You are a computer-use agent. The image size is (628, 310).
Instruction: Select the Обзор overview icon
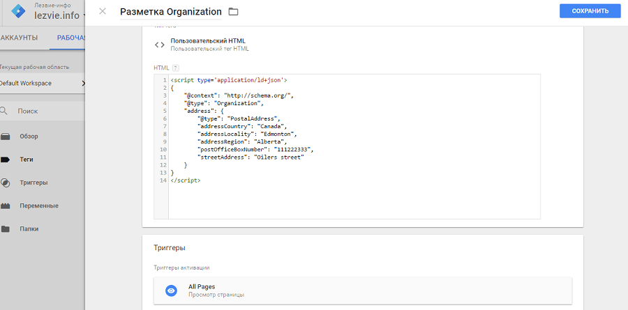tap(6, 136)
